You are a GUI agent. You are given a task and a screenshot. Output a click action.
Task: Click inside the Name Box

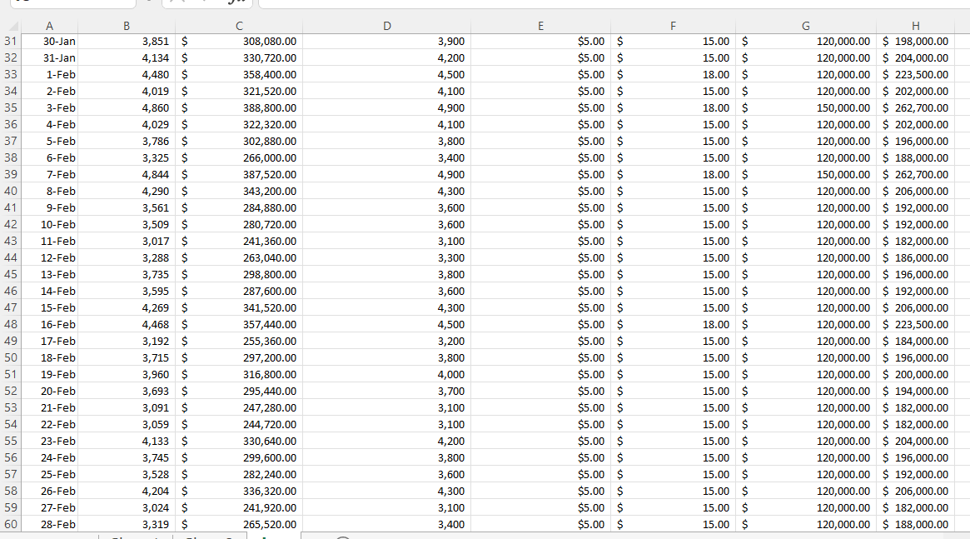(67, 4)
